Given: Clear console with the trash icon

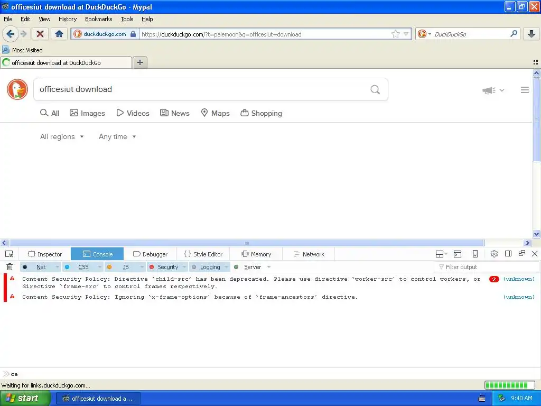Looking at the screenshot, I should point(10,267).
